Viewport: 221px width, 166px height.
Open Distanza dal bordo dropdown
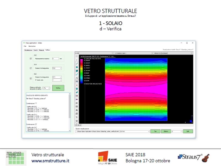tap(46, 88)
